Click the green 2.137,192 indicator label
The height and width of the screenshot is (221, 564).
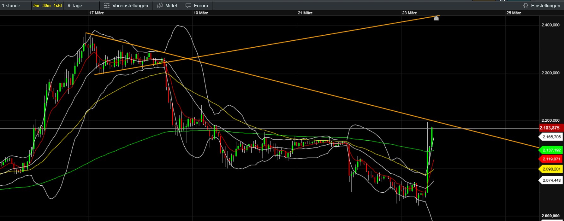pos(551,150)
